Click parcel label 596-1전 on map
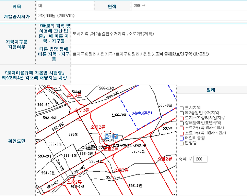This screenshot has height=196, width=247. (135, 186)
